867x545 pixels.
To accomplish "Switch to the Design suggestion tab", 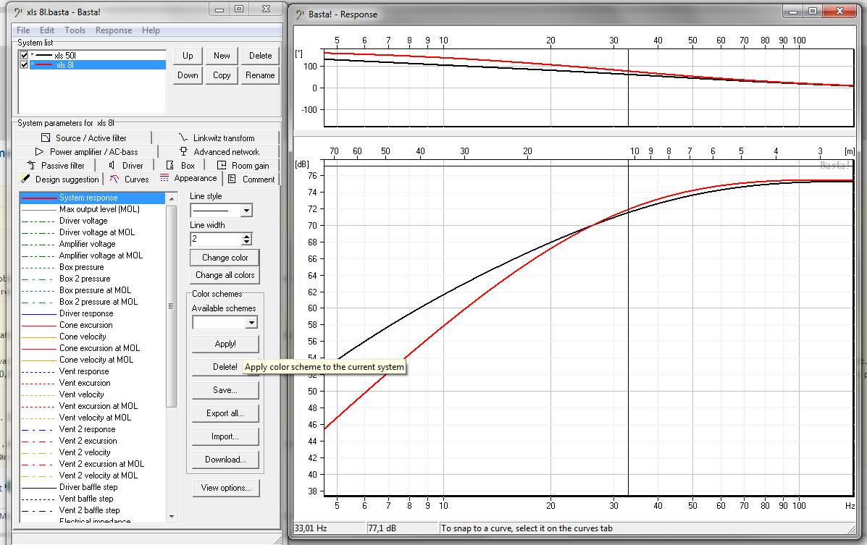I will pos(60,179).
